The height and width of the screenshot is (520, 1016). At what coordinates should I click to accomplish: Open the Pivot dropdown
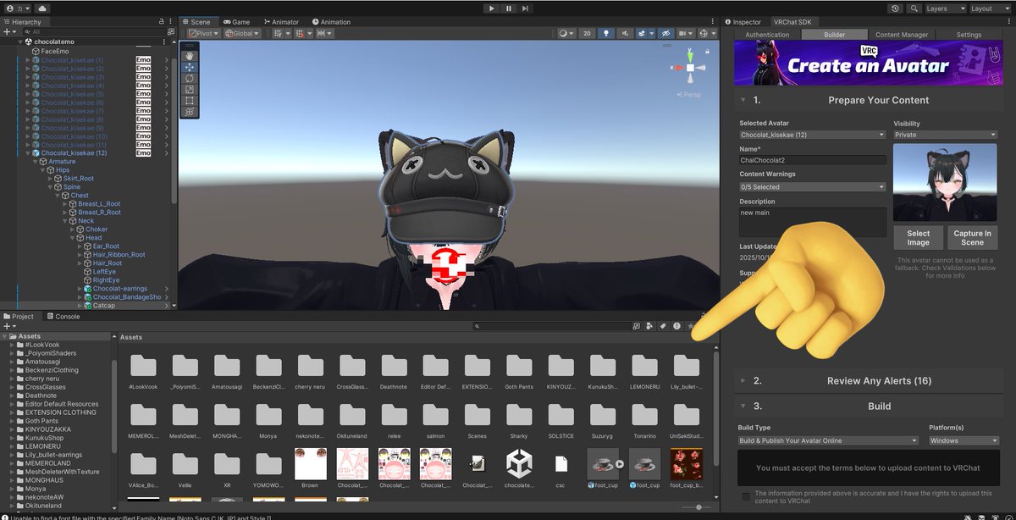pyautogui.click(x=202, y=34)
